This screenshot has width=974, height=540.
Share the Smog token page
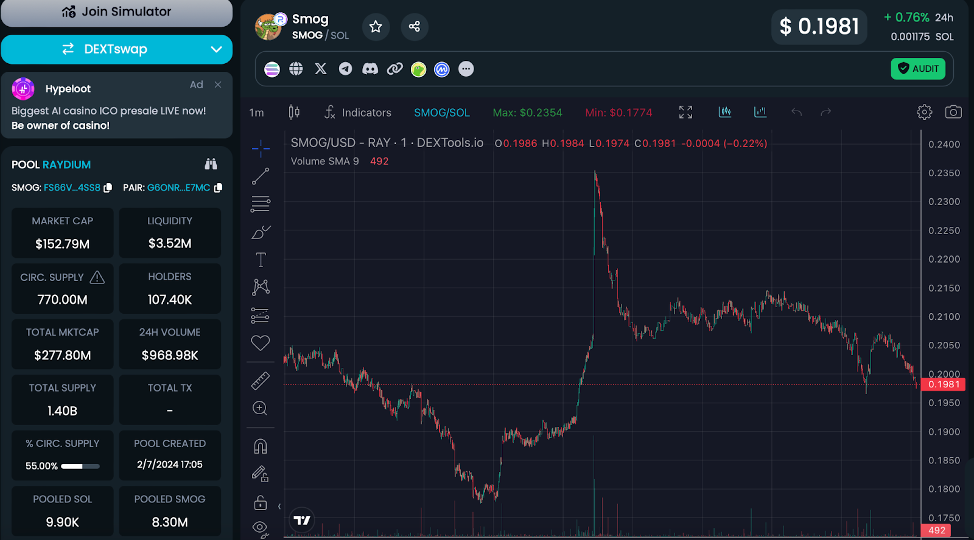pos(415,27)
